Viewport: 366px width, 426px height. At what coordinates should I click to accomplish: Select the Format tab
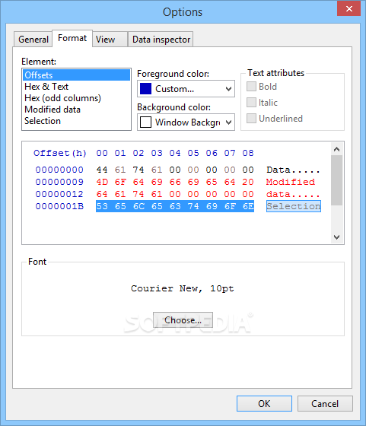tap(72, 38)
